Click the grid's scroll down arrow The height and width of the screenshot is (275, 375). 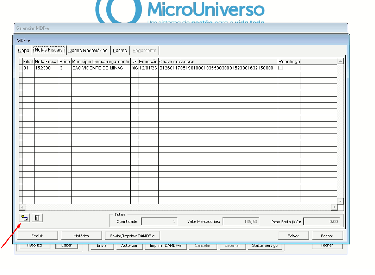click(x=340, y=201)
